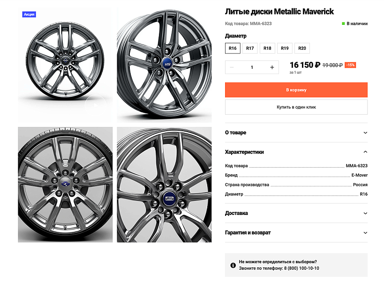The width and height of the screenshot is (384, 281).
Task: Click the info icon beside phone help
Action: 233,265
